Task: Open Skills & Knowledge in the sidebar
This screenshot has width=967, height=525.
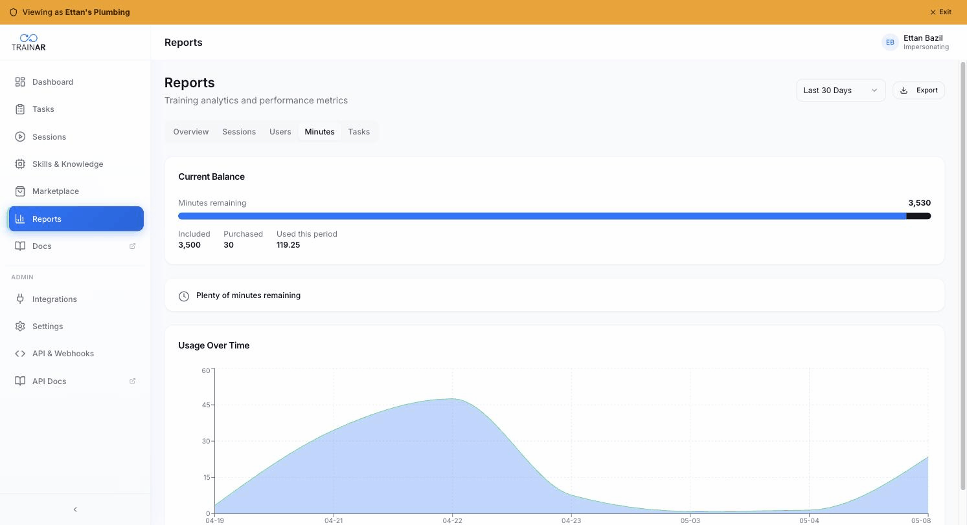Action: (x=76, y=164)
